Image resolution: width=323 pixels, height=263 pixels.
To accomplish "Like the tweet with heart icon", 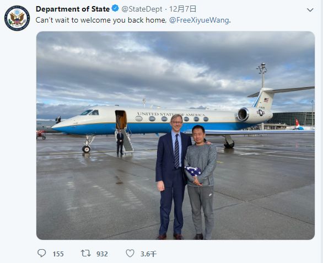I will (130, 253).
